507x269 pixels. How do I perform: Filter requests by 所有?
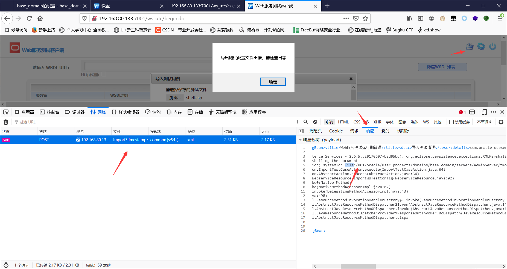pos(330,122)
